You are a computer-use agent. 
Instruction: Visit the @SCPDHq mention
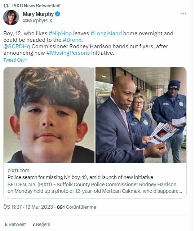tap(17, 46)
